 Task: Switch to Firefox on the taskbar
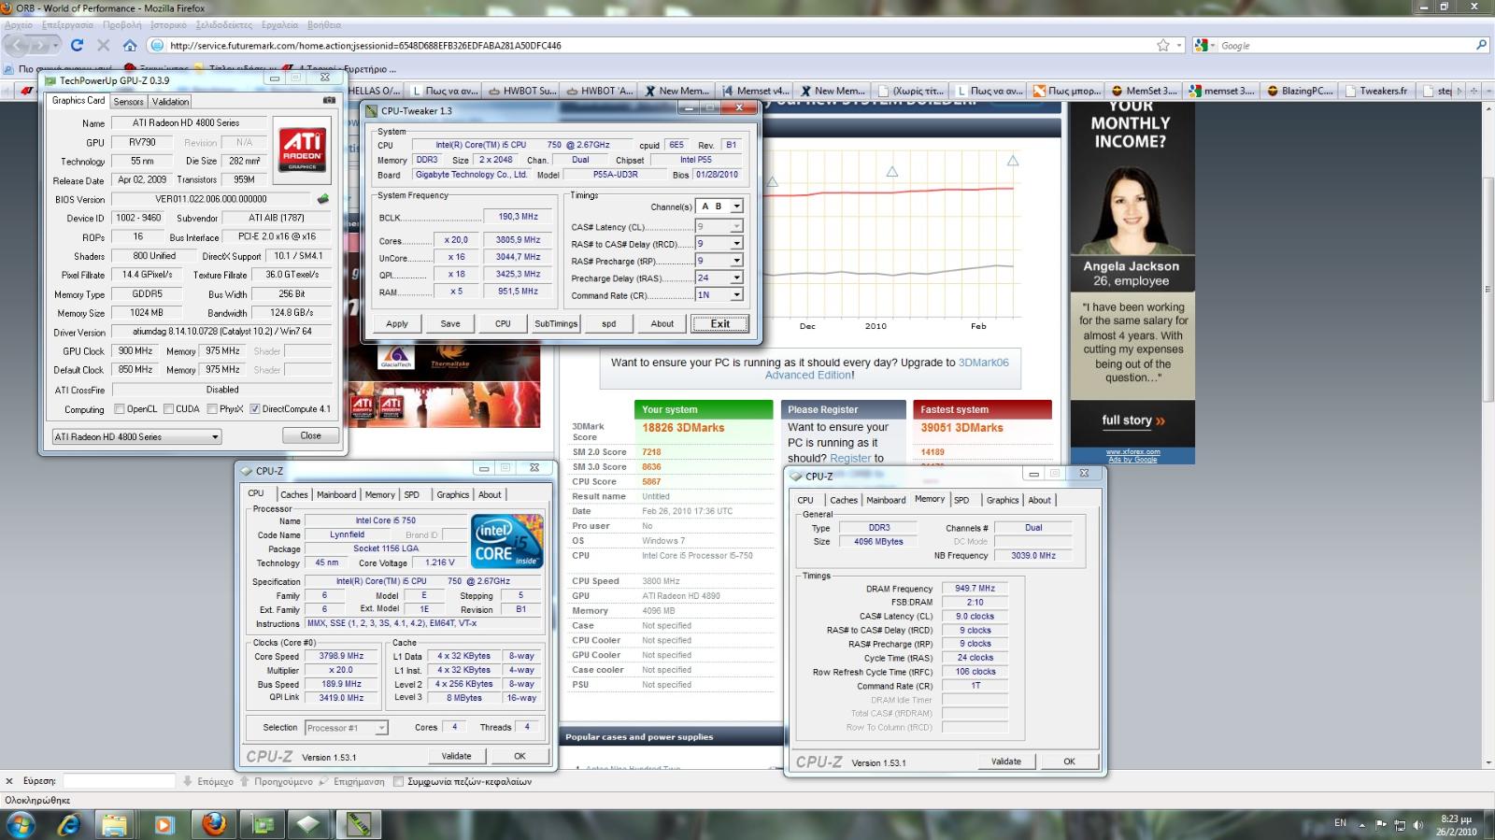[214, 824]
